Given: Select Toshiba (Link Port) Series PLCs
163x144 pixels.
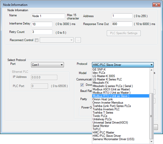Looking at the screenshot, I should 121,106.
